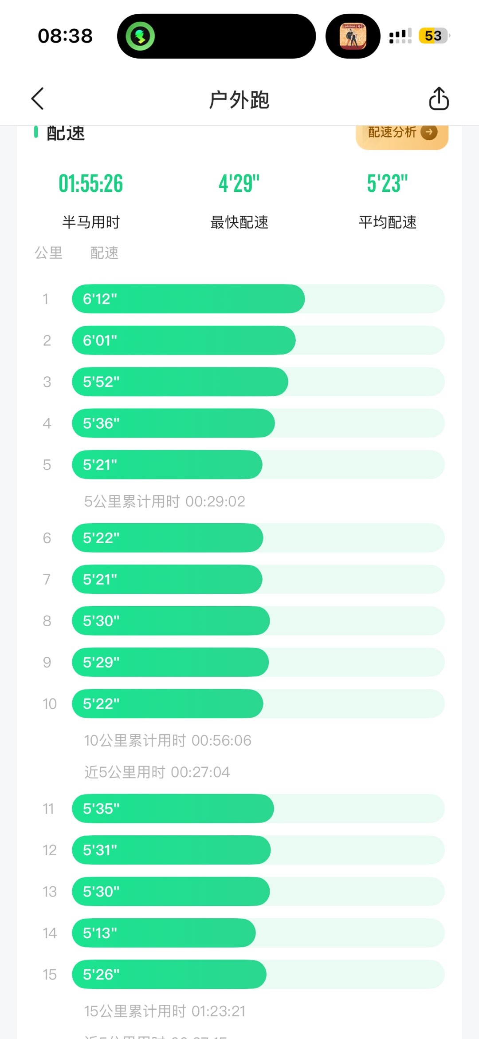The image size is (479, 1039).
Task: Select kilometer 8 pace bar 5'30"
Action: (x=171, y=621)
